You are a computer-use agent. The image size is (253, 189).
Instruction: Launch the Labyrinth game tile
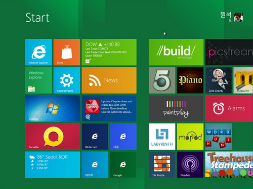tap(162, 137)
